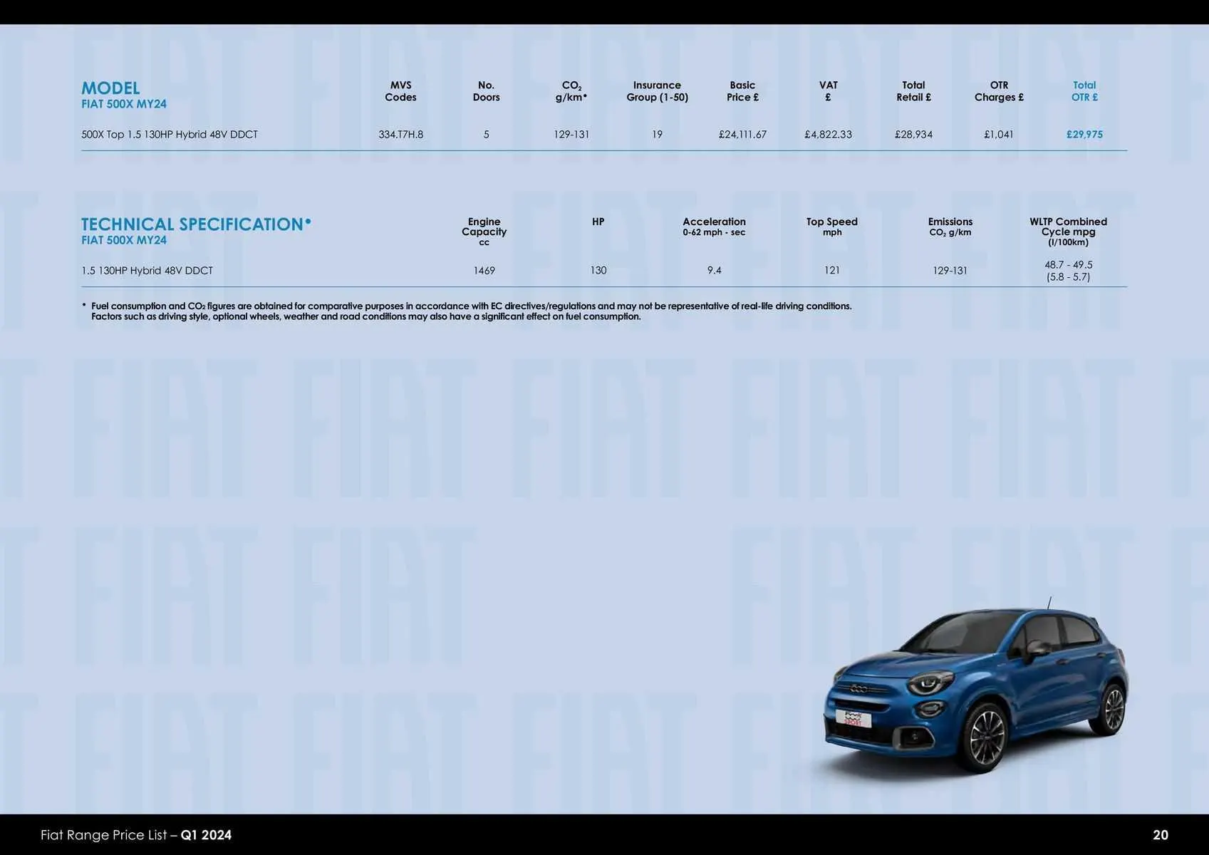The height and width of the screenshot is (855, 1209).
Task: Click the page number 20
Action: click(x=1163, y=834)
